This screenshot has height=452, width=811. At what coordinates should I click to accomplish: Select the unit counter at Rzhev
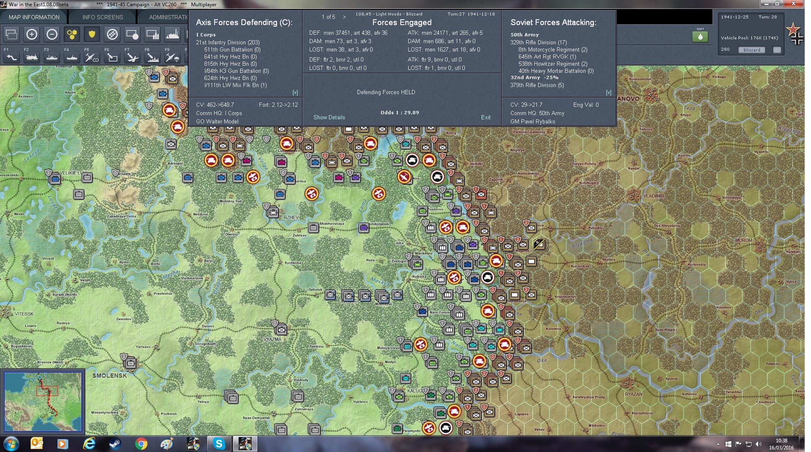(x=273, y=212)
